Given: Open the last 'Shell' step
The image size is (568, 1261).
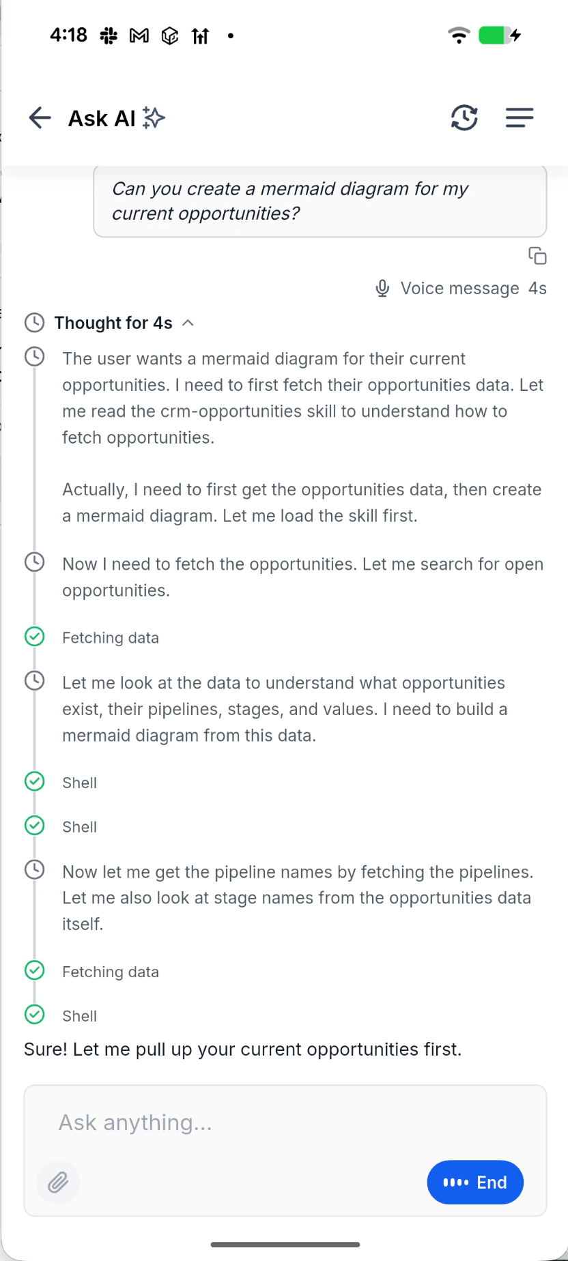Looking at the screenshot, I should (x=80, y=1016).
